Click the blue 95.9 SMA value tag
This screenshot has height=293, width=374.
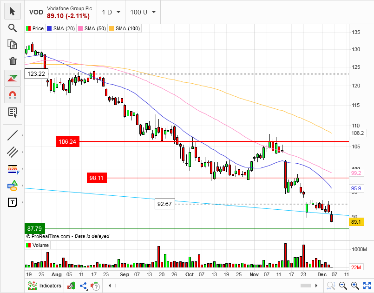click(356, 188)
